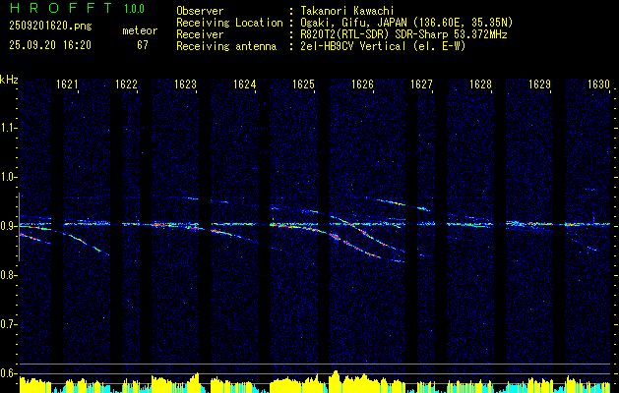Click the gray frequency range bar at left edge
Image resolution: width=619 pixels, height=393 pixels.
click(x=19, y=227)
